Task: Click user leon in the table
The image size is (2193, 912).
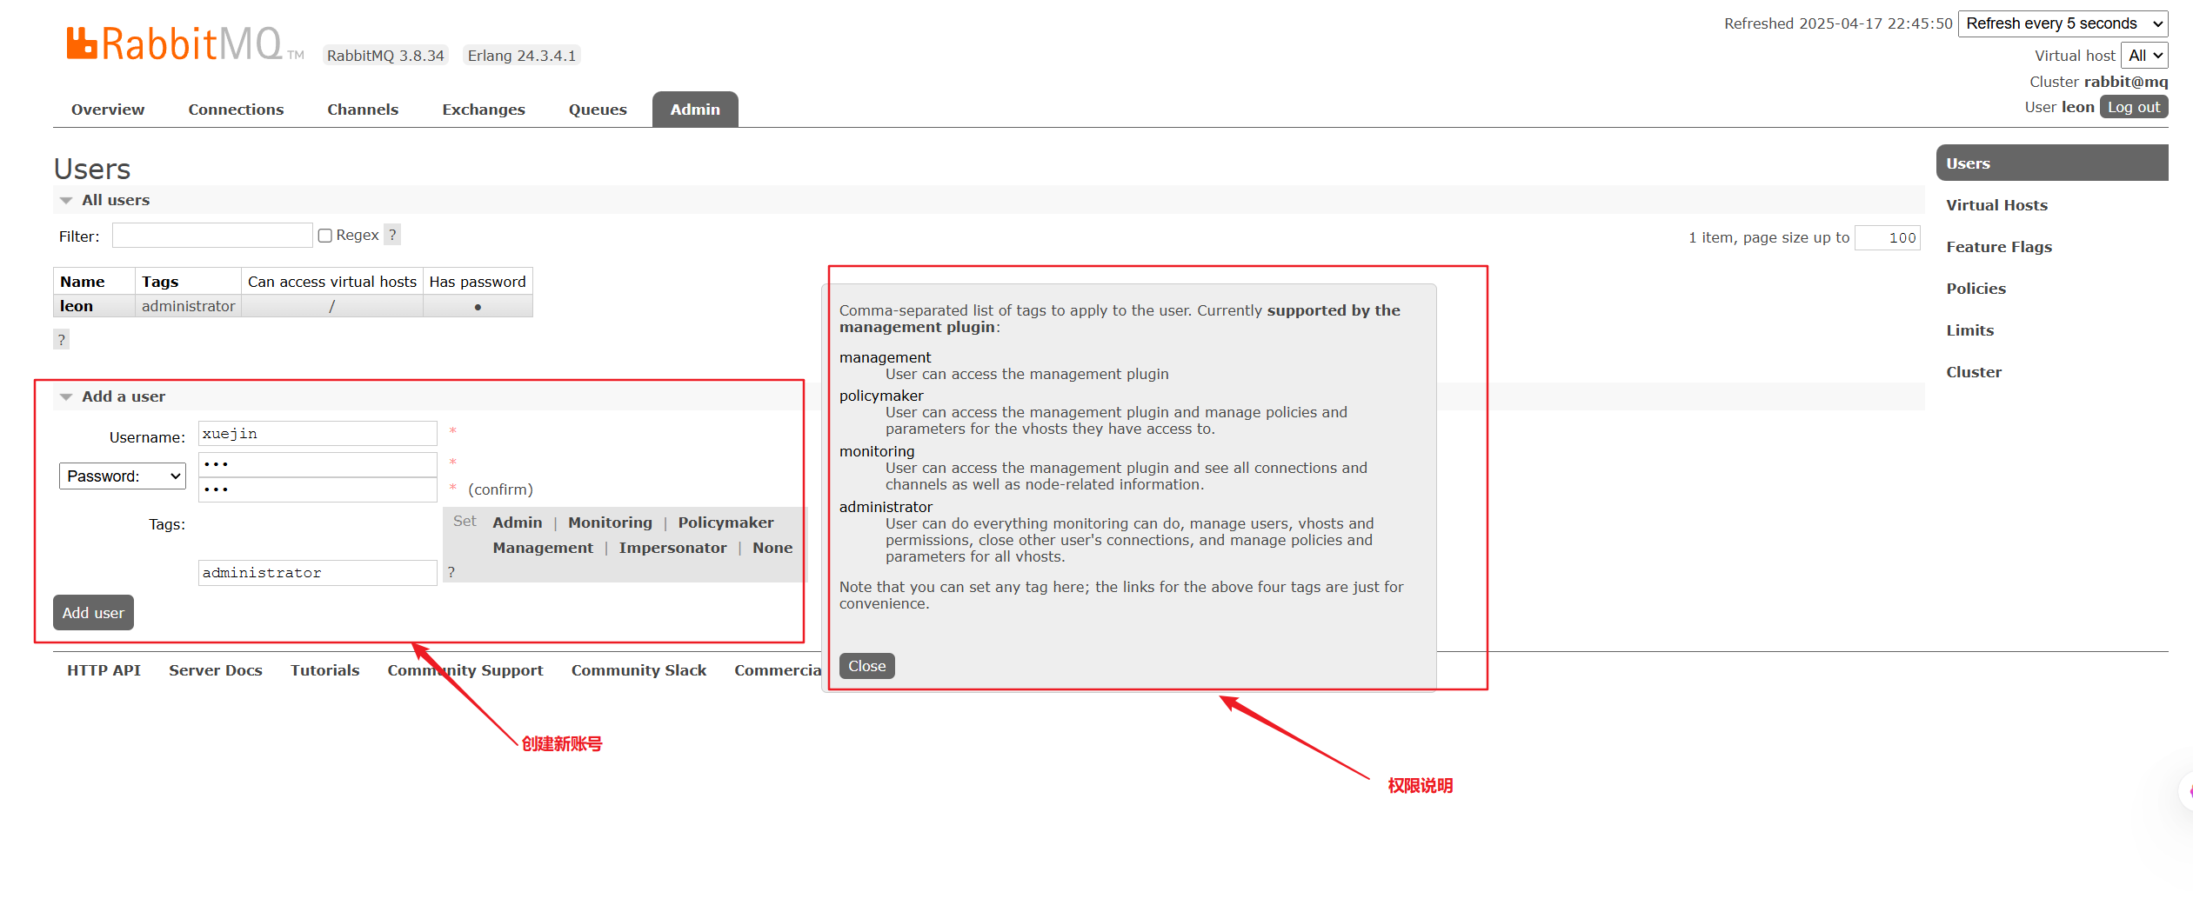Action: pyautogui.click(x=77, y=306)
